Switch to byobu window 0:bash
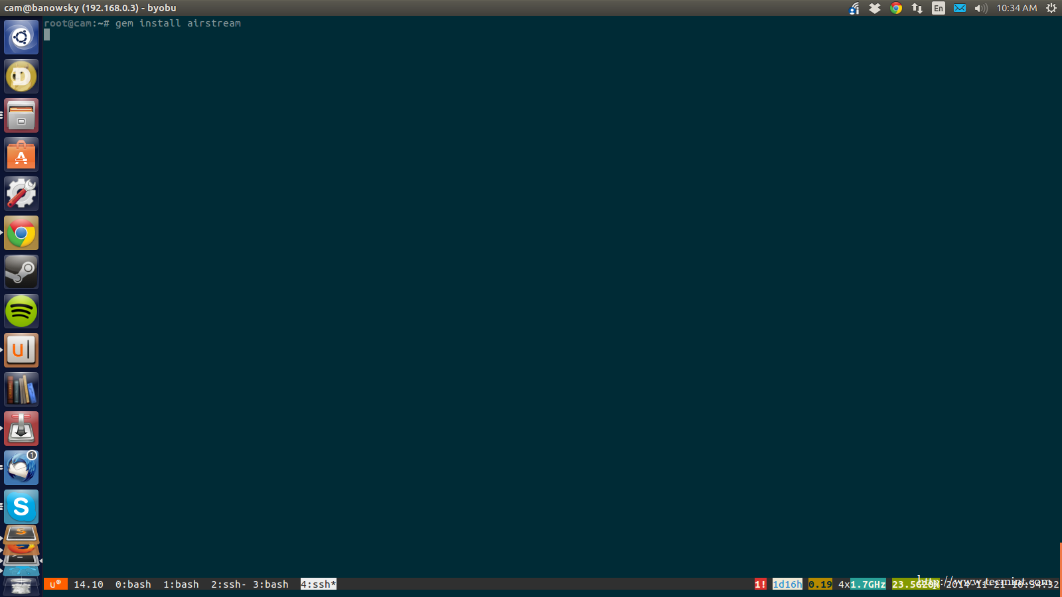Screen dimensions: 1062x597 tap(133, 584)
